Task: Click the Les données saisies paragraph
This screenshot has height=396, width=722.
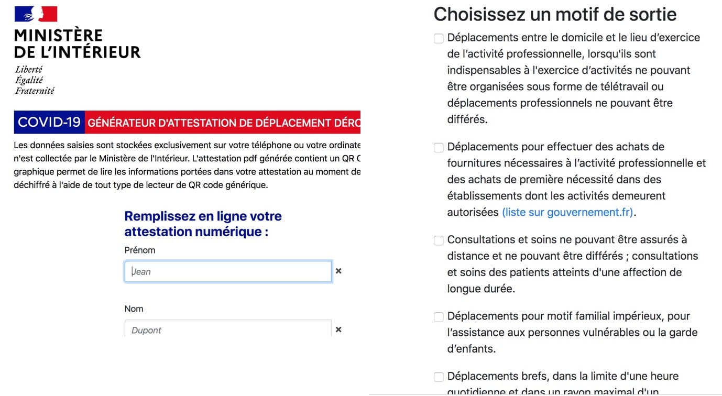Action: pos(187,165)
